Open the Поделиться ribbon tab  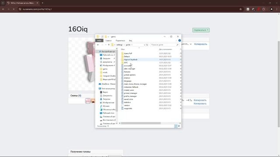[x=120, y=41]
